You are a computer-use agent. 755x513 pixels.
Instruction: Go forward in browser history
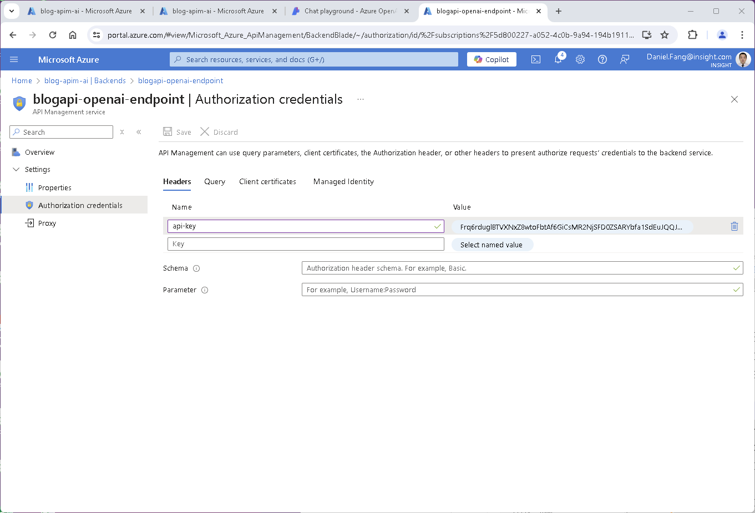(33, 35)
